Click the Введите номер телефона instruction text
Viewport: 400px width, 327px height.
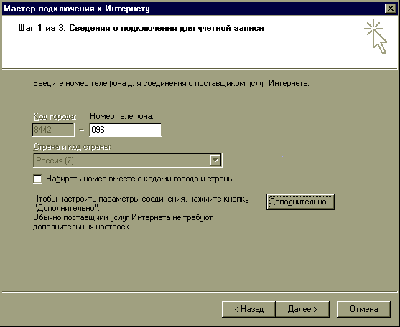coord(171,83)
